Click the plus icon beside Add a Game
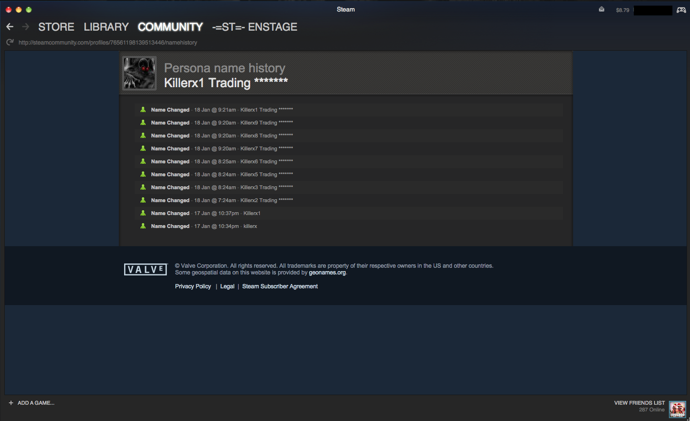Viewport: 690px width, 421px height. click(11, 403)
